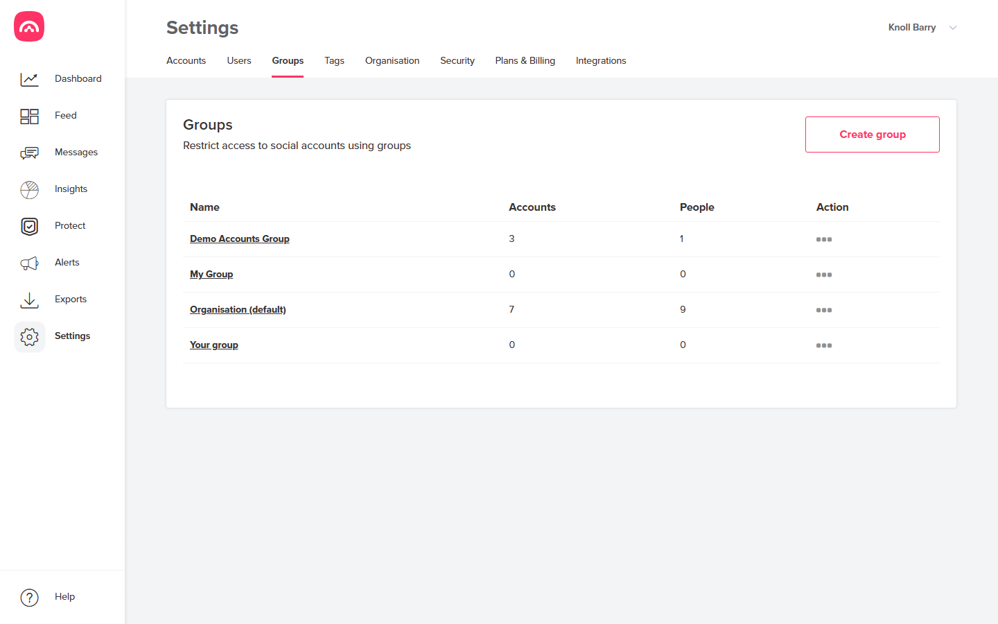The image size is (998, 624).
Task: Click the Settings page heading
Action: pyautogui.click(x=202, y=28)
